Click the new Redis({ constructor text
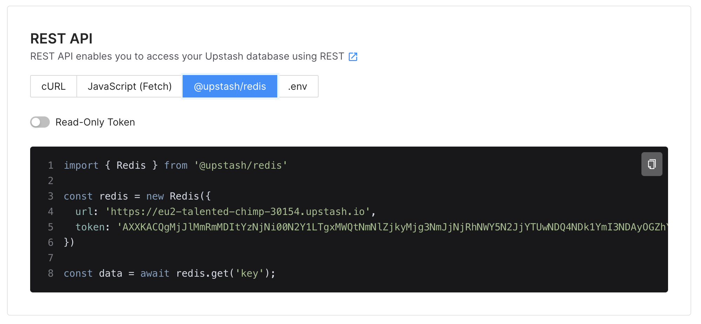701x324 pixels. [x=178, y=196]
